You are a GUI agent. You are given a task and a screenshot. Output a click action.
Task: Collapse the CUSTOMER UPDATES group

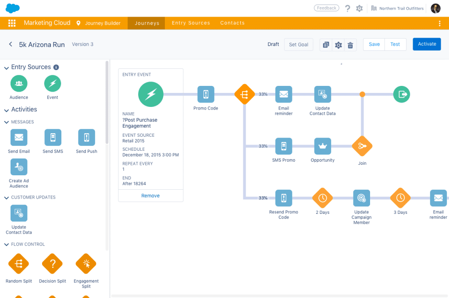6,198
